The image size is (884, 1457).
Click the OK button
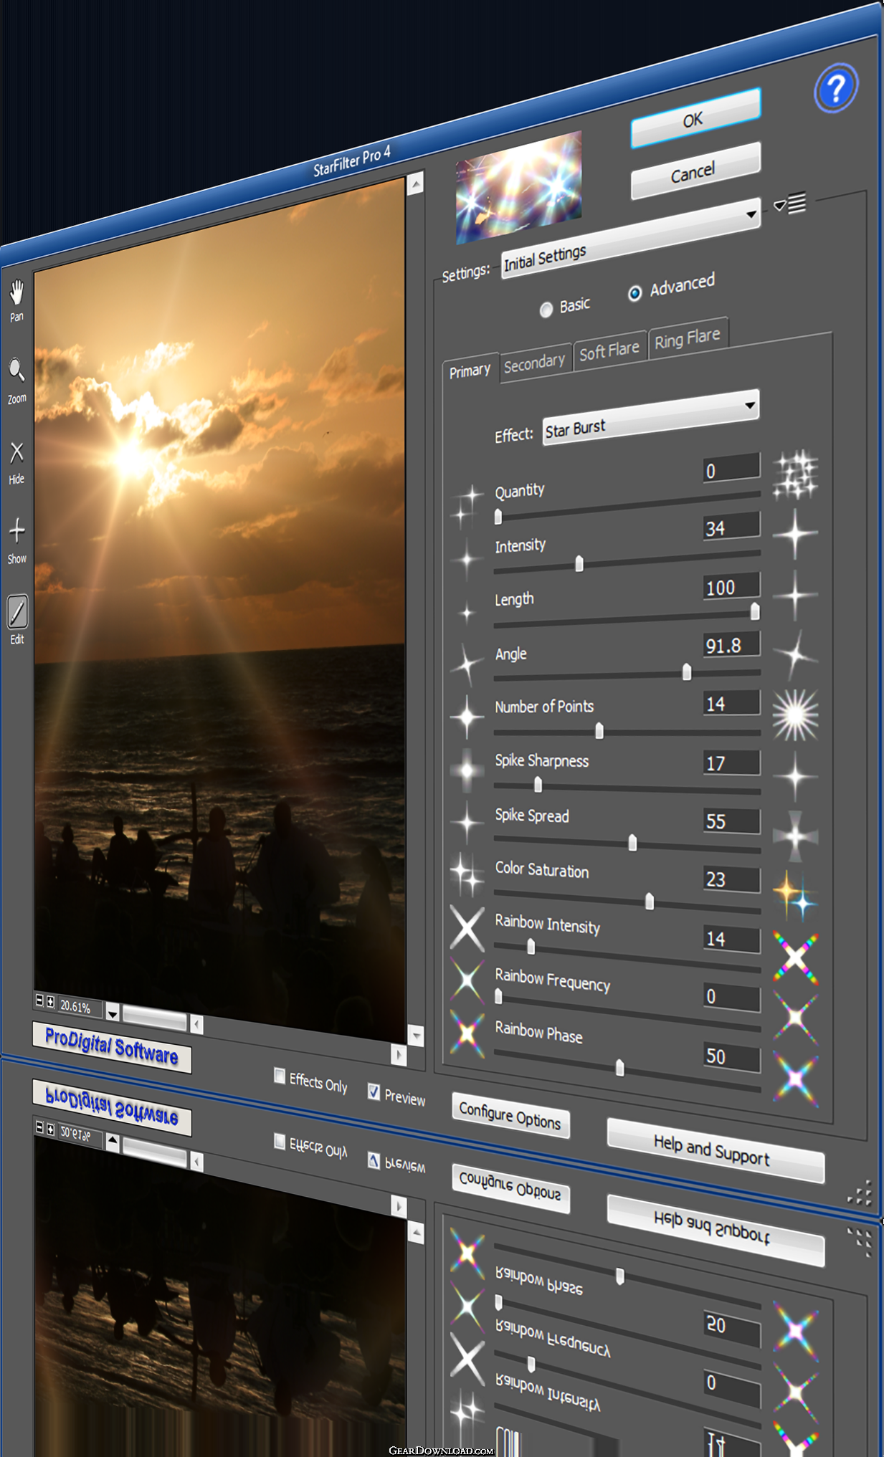tap(695, 119)
